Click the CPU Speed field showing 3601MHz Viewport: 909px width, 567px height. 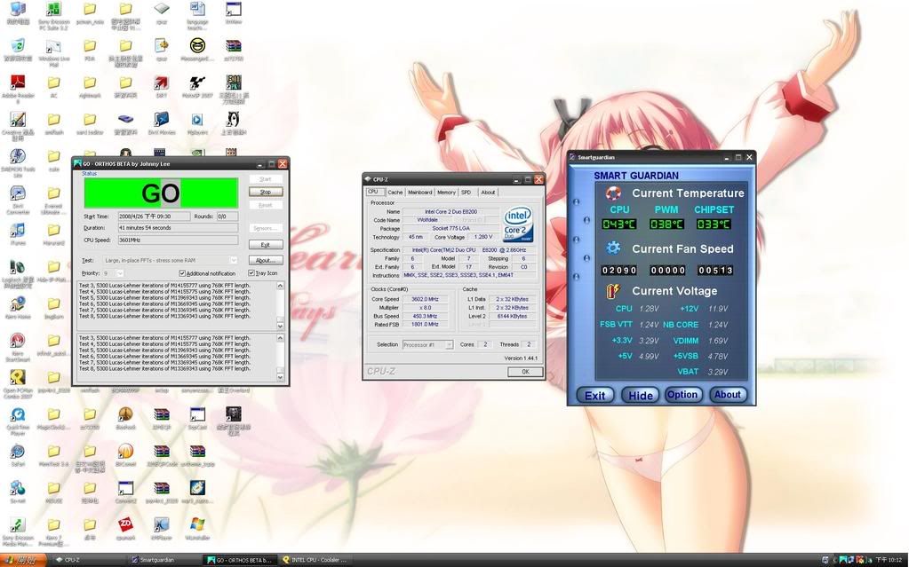178,240
